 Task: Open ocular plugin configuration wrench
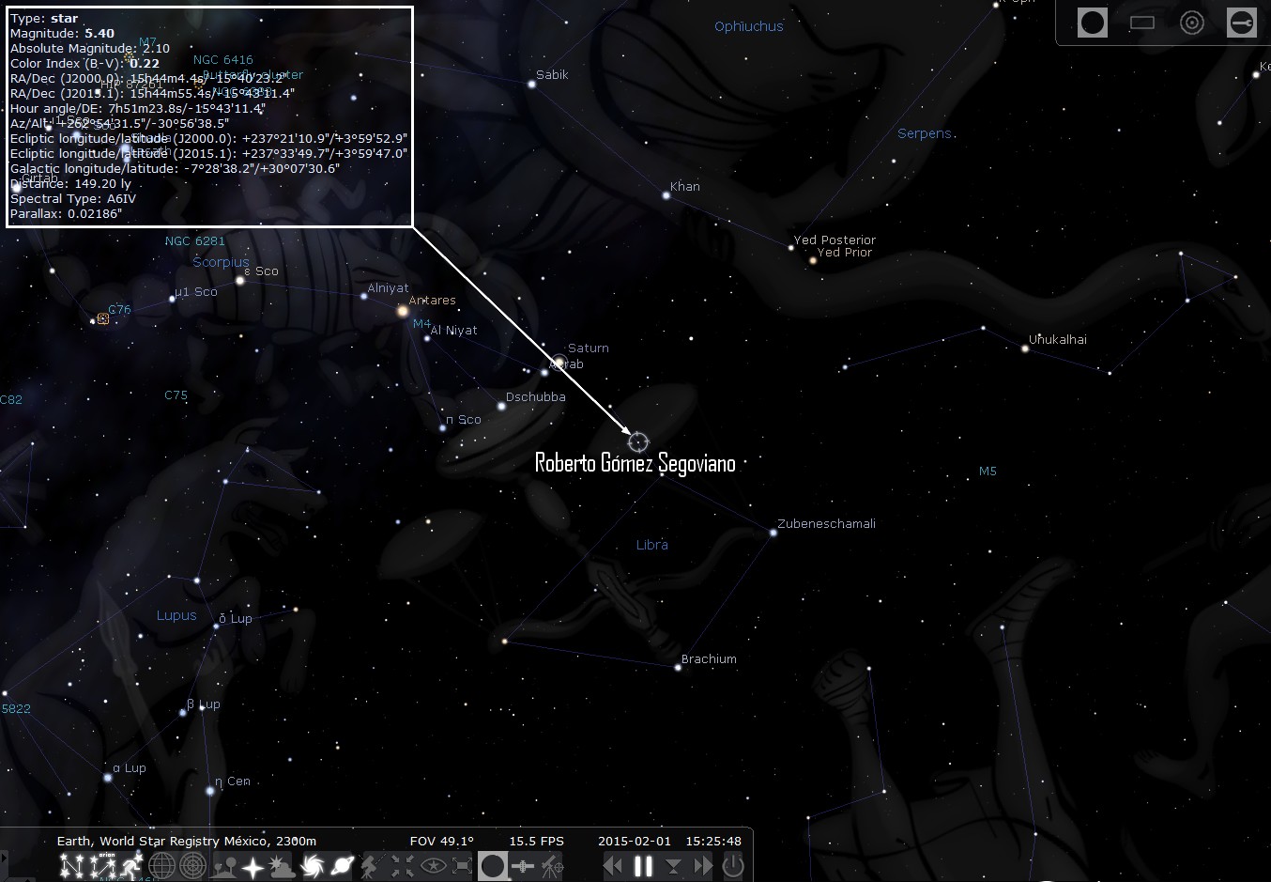click(1242, 23)
